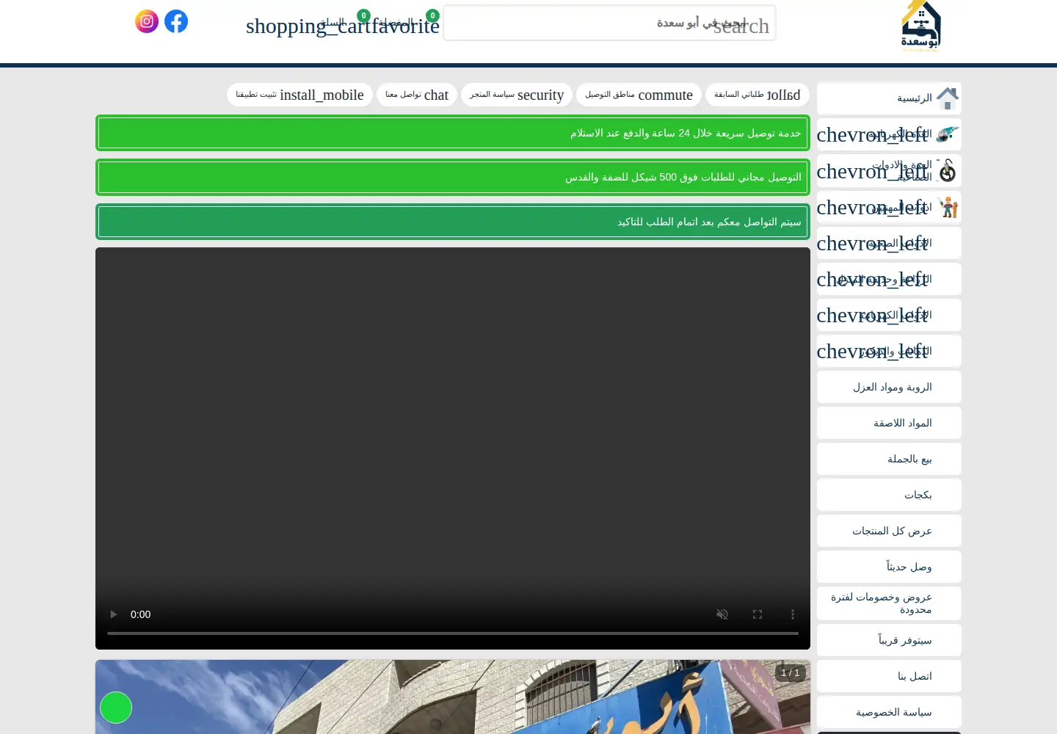Open the category with the hook tool icon
The width and height of the screenshot is (1057, 734).
[x=889, y=170]
